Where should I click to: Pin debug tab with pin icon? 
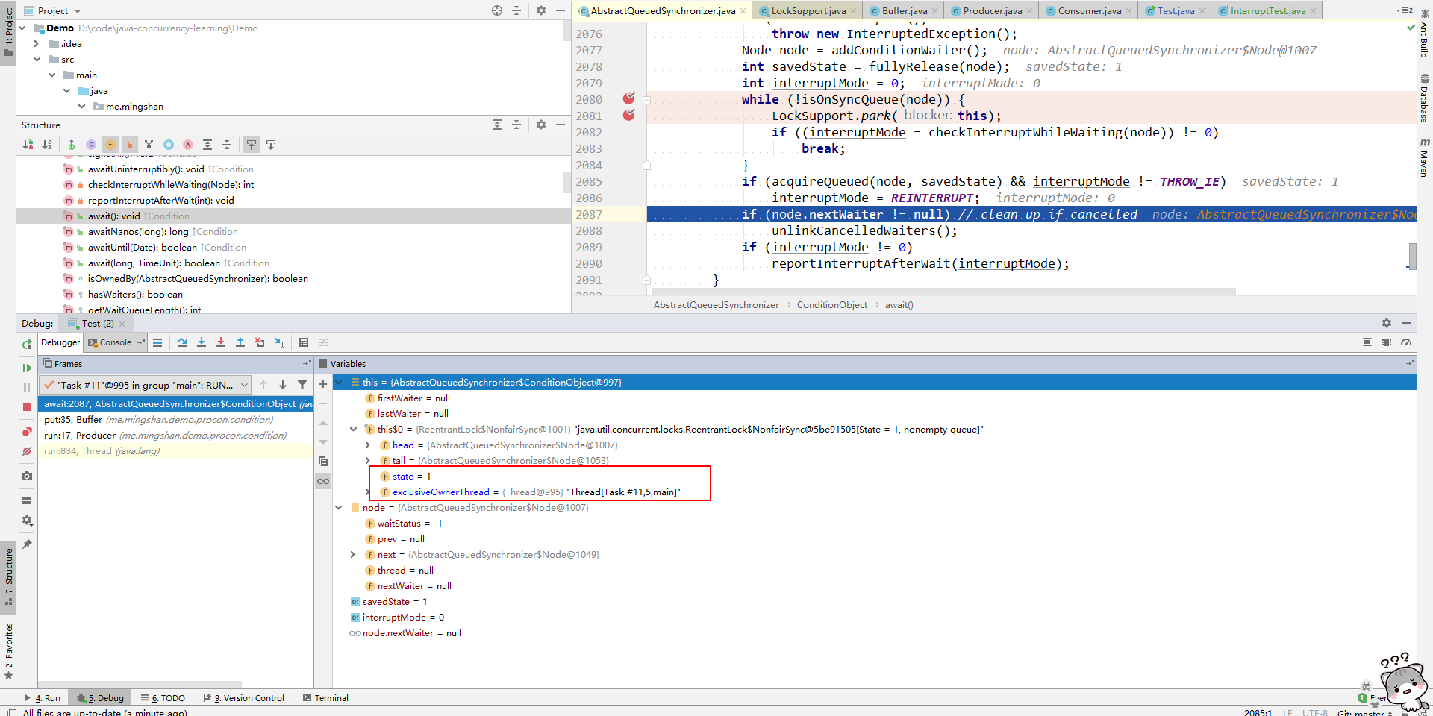tap(27, 544)
